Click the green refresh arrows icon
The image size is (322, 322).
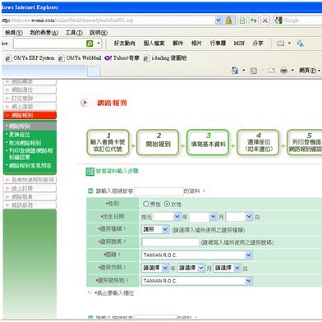click(254, 21)
